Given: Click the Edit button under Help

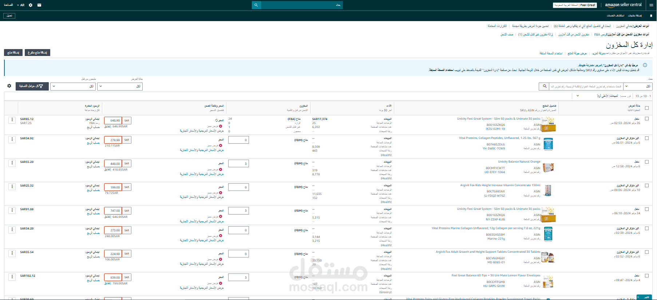Looking at the screenshot, I should 9,16.
